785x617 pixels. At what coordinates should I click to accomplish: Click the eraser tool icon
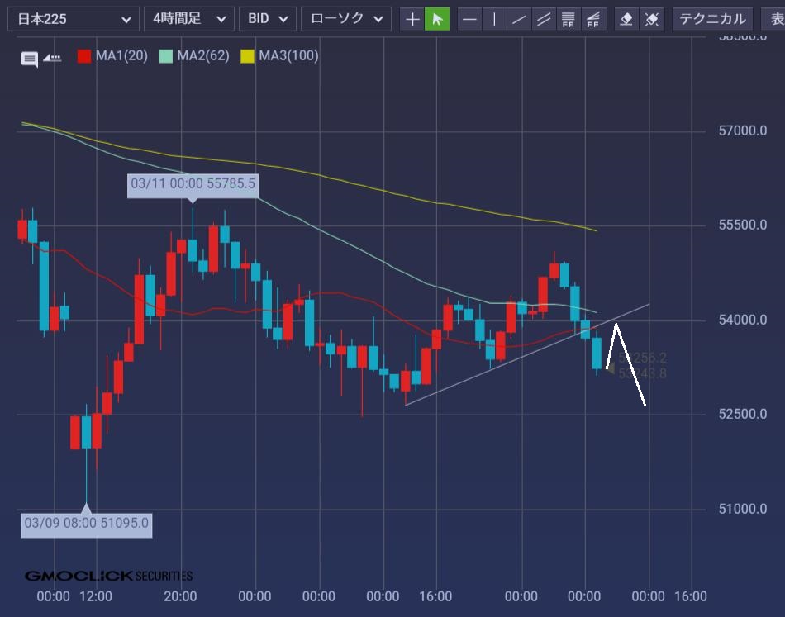(x=627, y=18)
